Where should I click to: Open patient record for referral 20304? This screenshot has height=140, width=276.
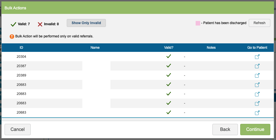tap(257, 57)
